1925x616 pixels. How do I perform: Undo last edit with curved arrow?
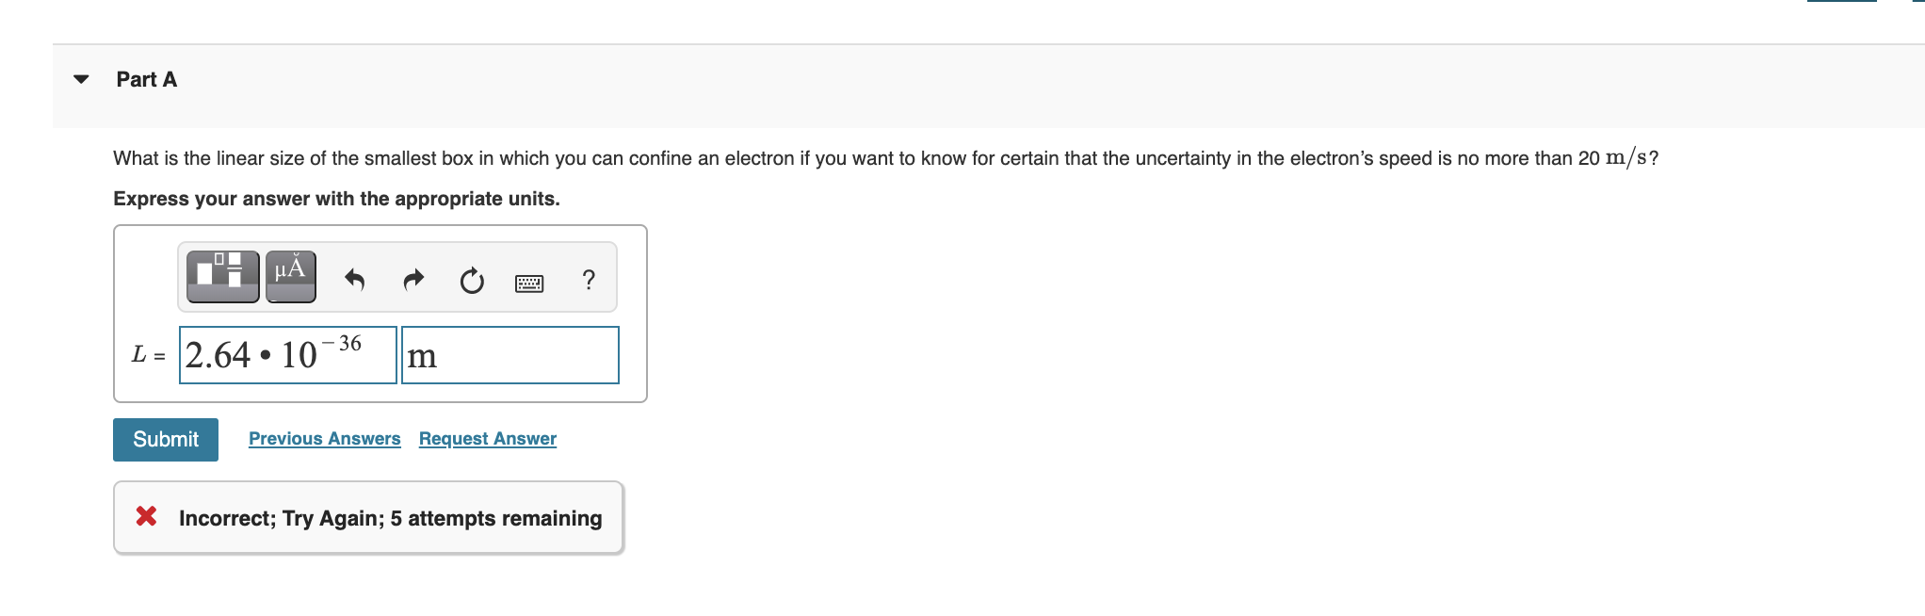tap(354, 280)
